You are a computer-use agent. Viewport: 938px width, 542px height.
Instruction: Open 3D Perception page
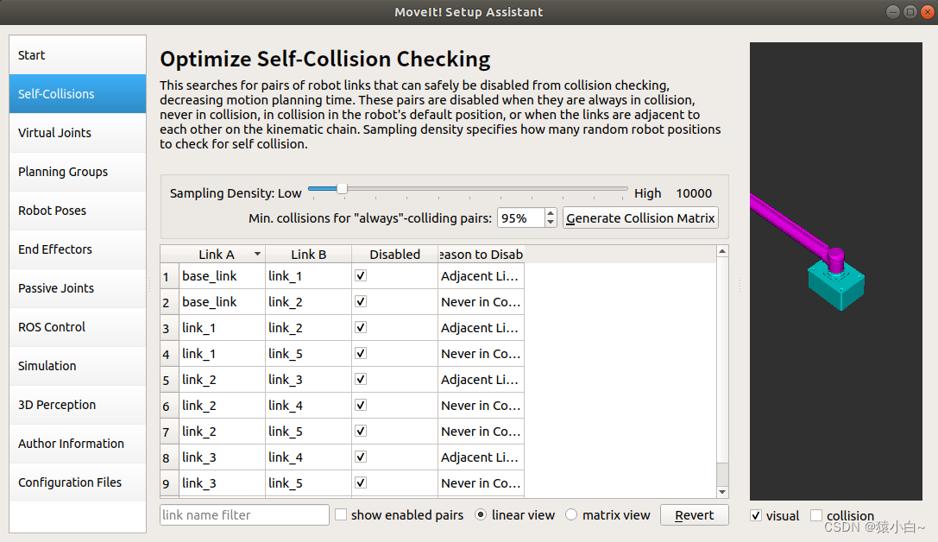click(77, 405)
